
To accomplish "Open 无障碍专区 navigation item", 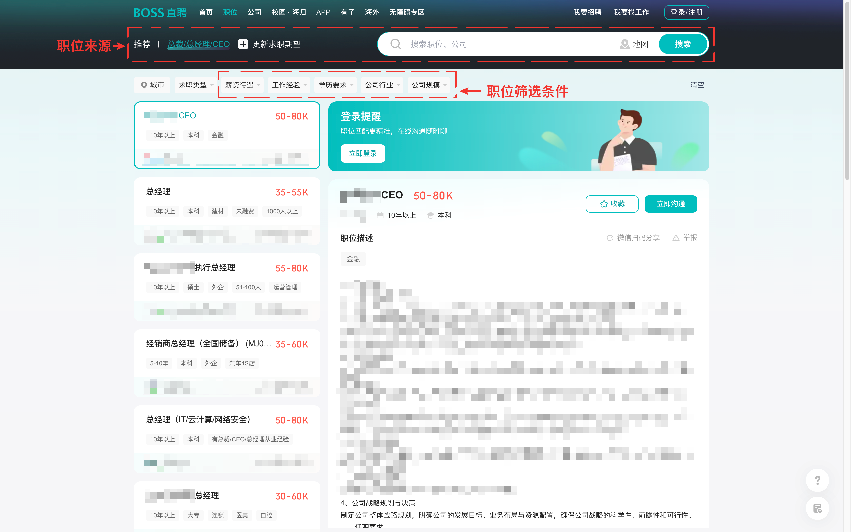I will click(407, 13).
